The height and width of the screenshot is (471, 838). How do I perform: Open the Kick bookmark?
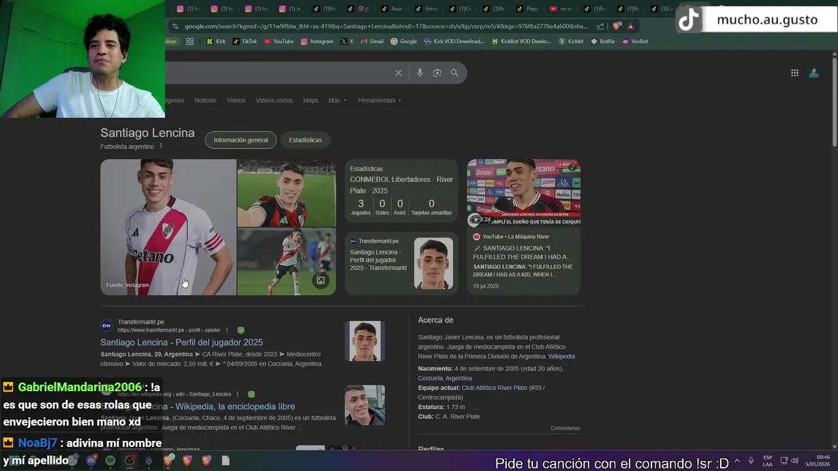[x=216, y=41]
